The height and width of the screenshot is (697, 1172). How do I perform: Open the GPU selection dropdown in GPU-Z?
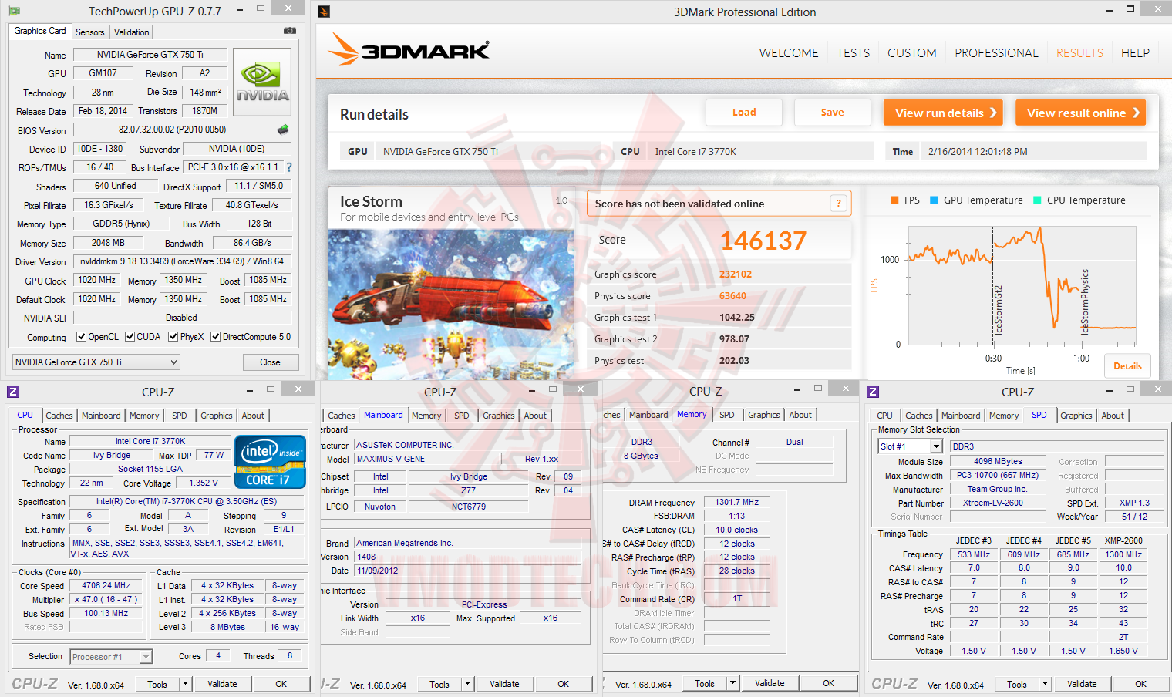click(x=96, y=362)
